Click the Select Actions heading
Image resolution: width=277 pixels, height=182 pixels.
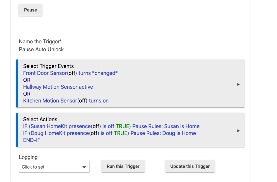[40, 119]
